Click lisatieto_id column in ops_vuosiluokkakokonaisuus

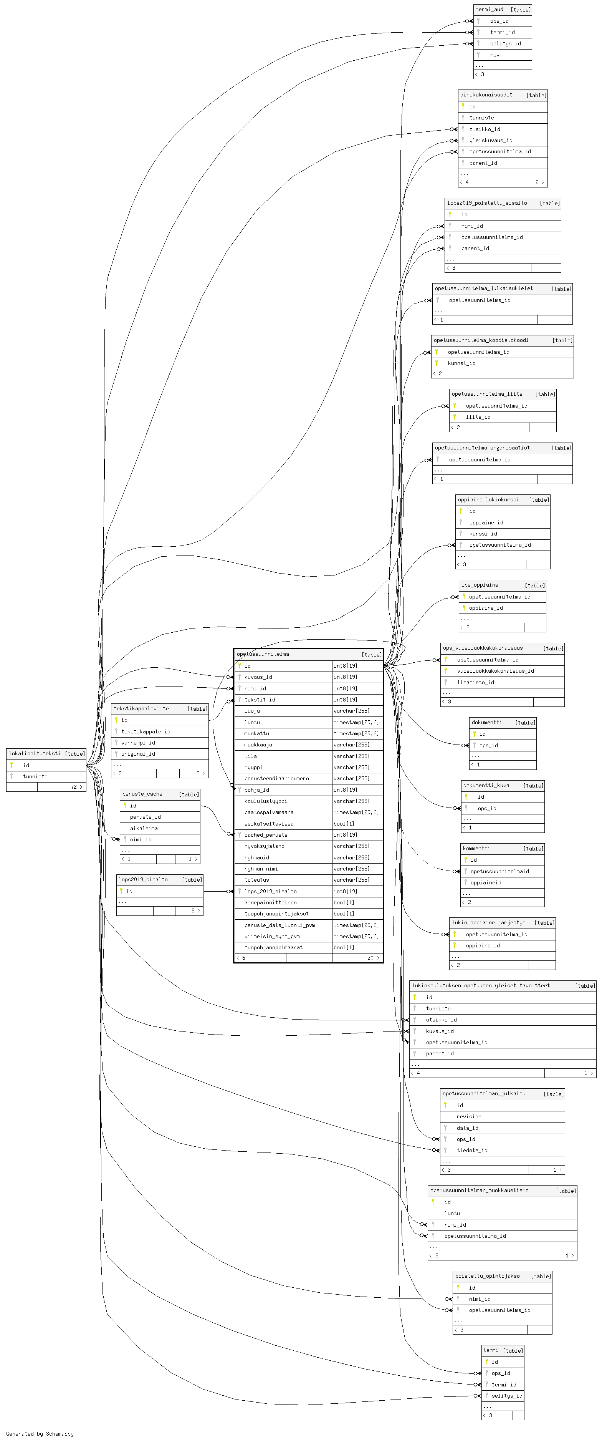(503, 682)
